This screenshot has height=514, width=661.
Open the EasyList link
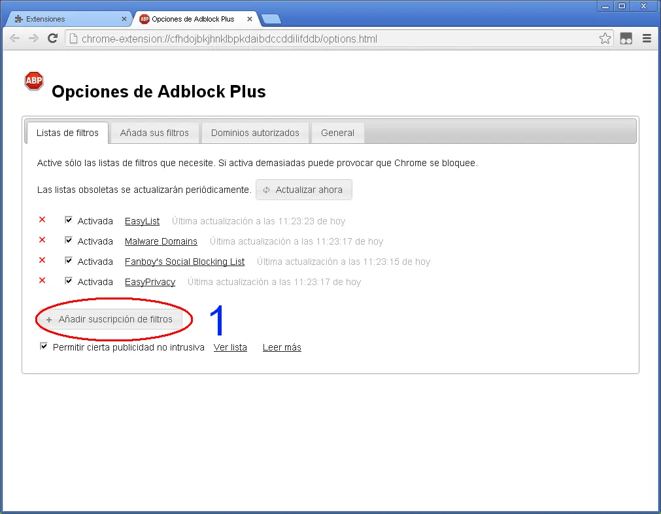(142, 221)
